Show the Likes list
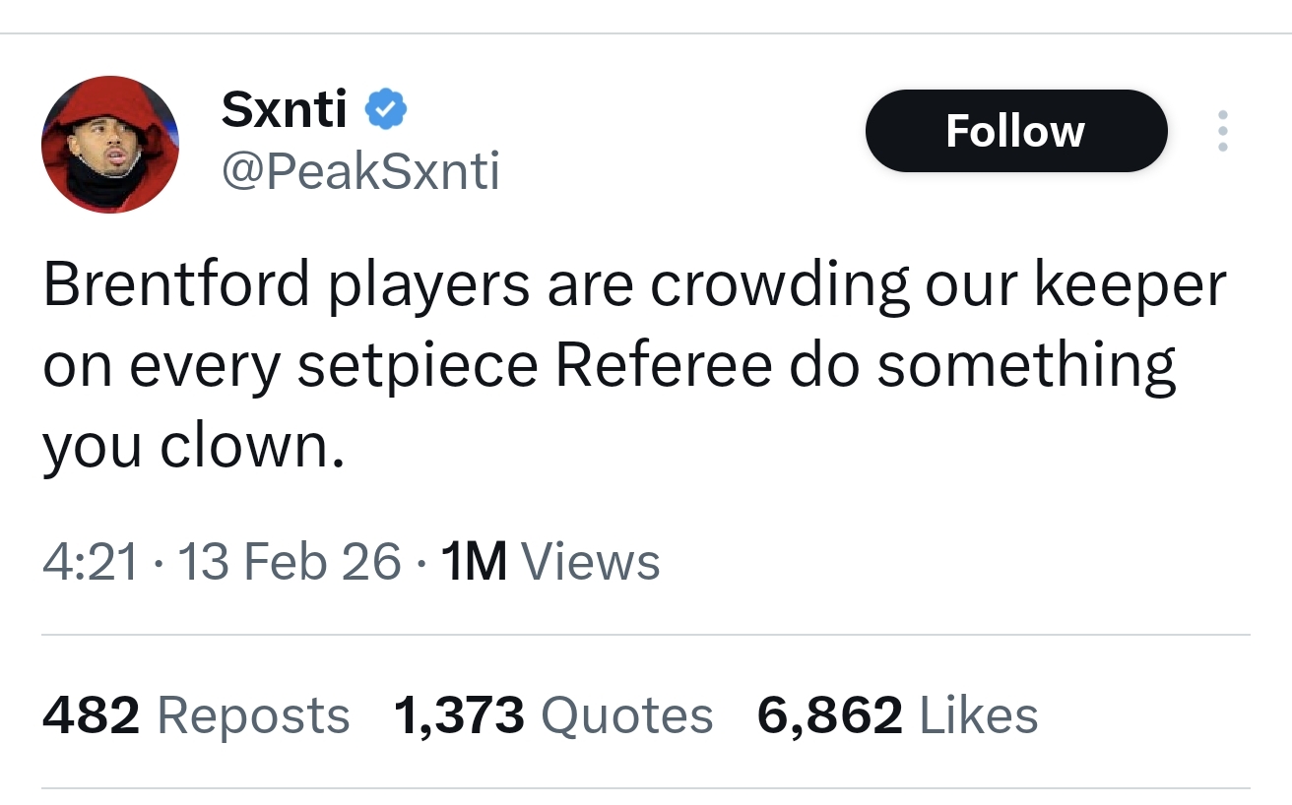This screenshot has width=1292, height=805. (978, 715)
